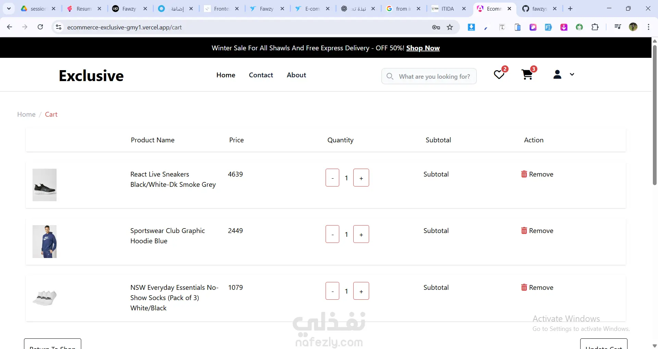Click the blue hoodie product thumbnail
Screen dimensions: 658x349
tap(45, 242)
